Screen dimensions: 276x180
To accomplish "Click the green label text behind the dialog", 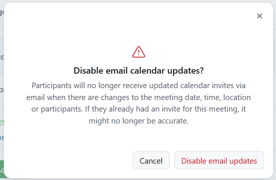I will (x=1, y=122).
